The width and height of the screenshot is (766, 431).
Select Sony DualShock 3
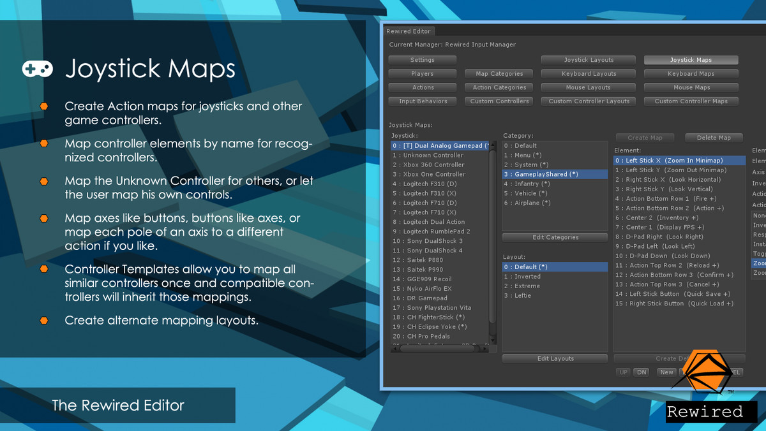(x=440, y=241)
